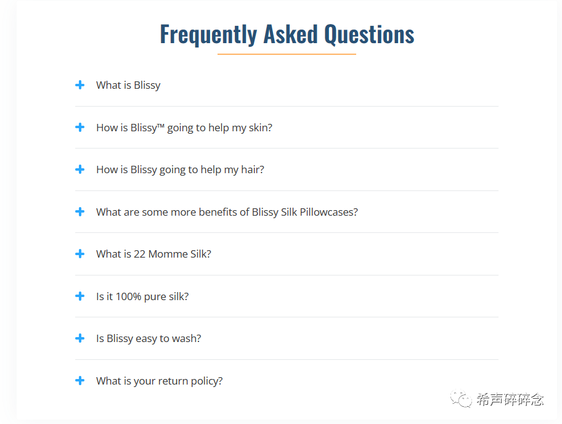Open "Is Blissy easy to wash?" question
562x424 pixels.
pyautogui.click(x=149, y=338)
